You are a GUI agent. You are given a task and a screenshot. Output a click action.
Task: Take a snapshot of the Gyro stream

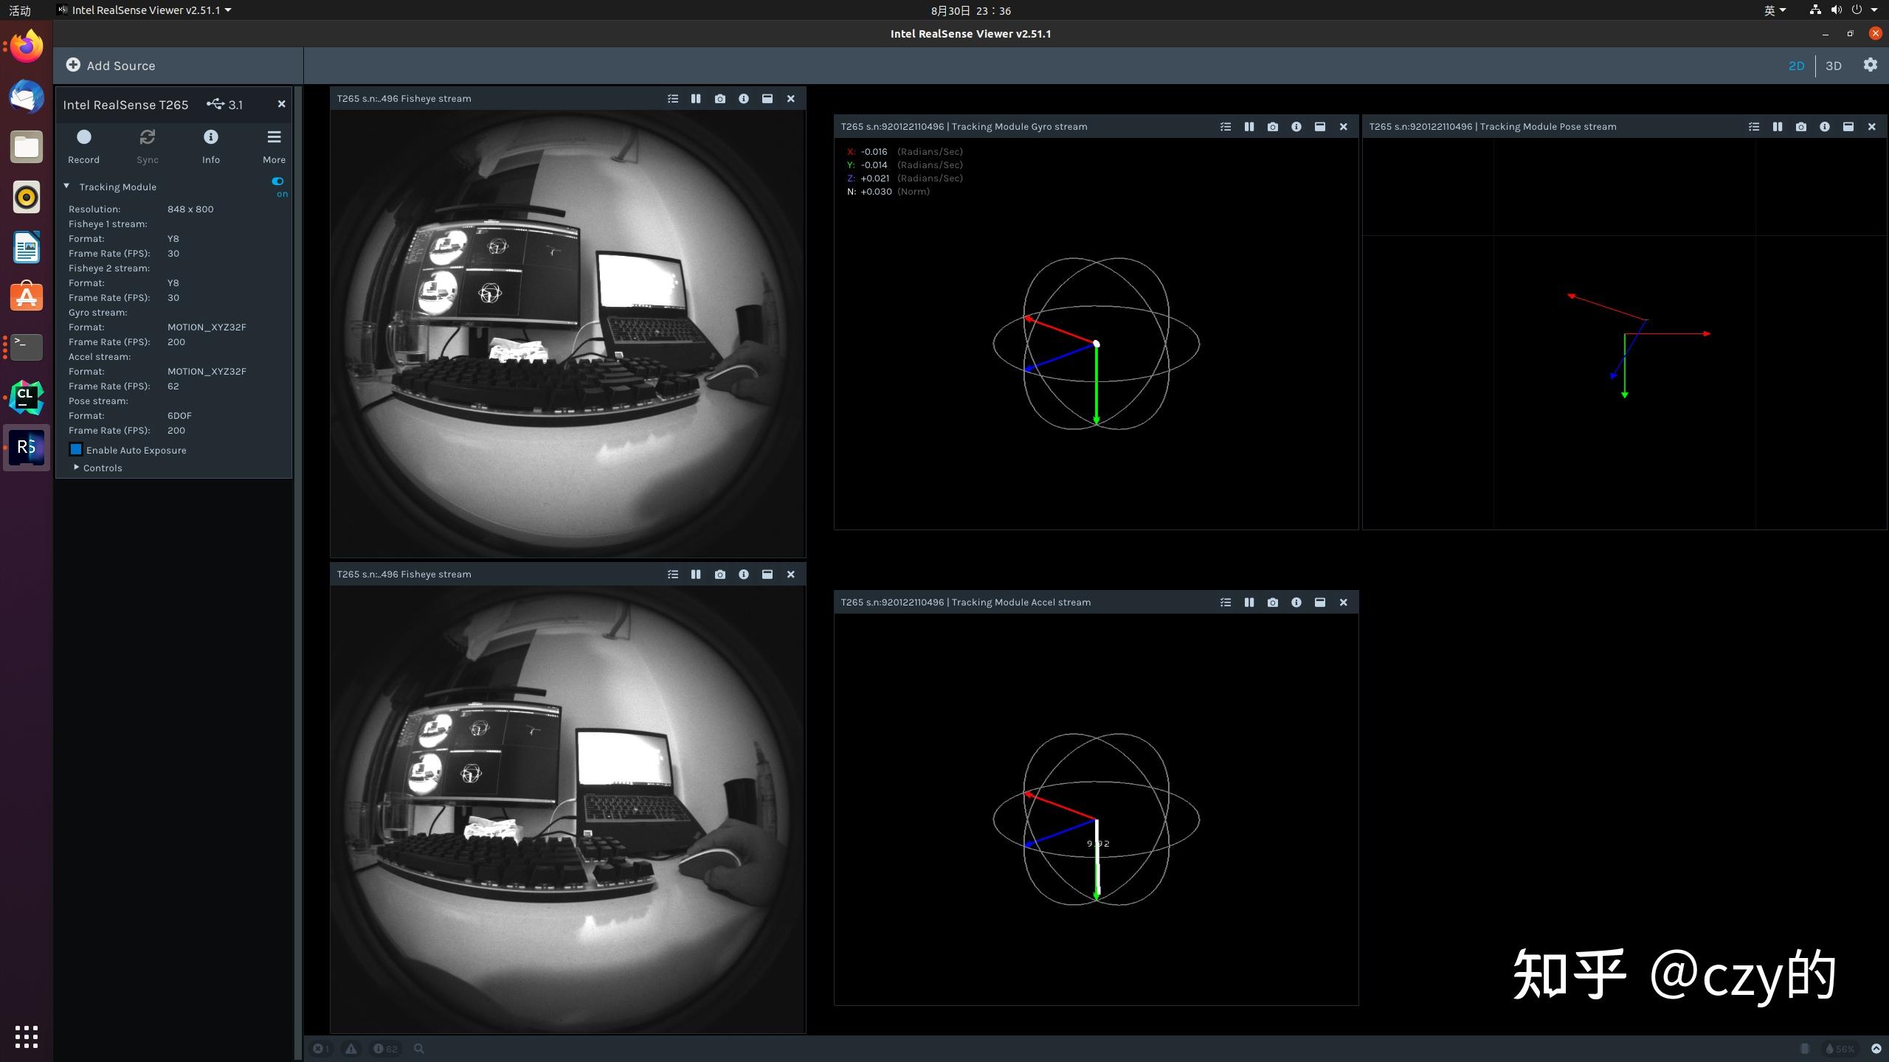1272,127
